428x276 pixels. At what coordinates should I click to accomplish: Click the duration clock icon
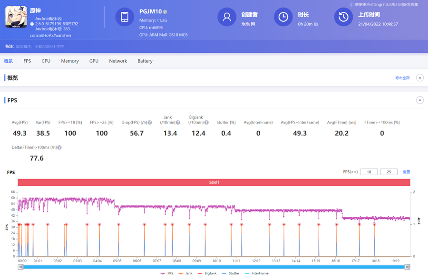tap(283, 17)
